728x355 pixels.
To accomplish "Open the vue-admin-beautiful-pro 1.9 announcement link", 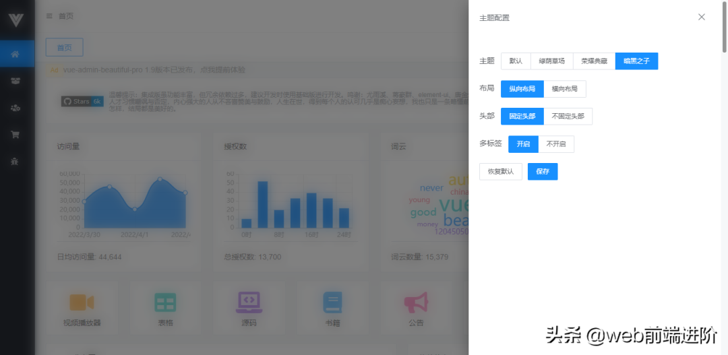I will 154,70.
